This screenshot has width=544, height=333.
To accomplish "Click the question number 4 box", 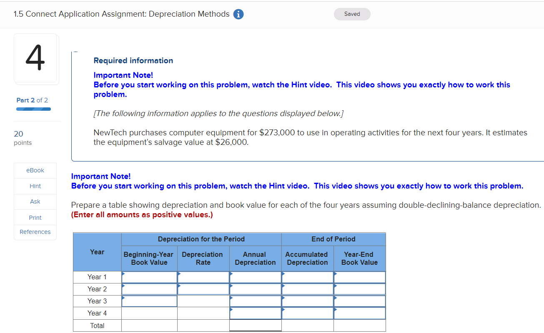I will tap(35, 58).
